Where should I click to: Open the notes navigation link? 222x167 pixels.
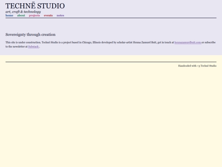click(x=60, y=16)
